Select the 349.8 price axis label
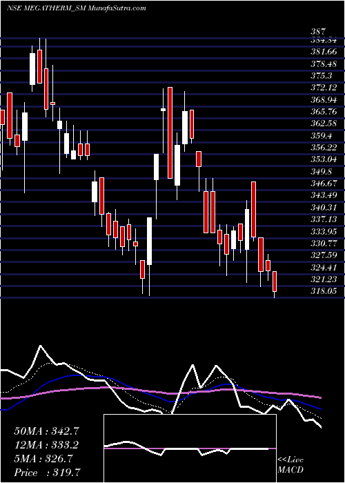This screenshot has width=345, height=483. (321, 171)
